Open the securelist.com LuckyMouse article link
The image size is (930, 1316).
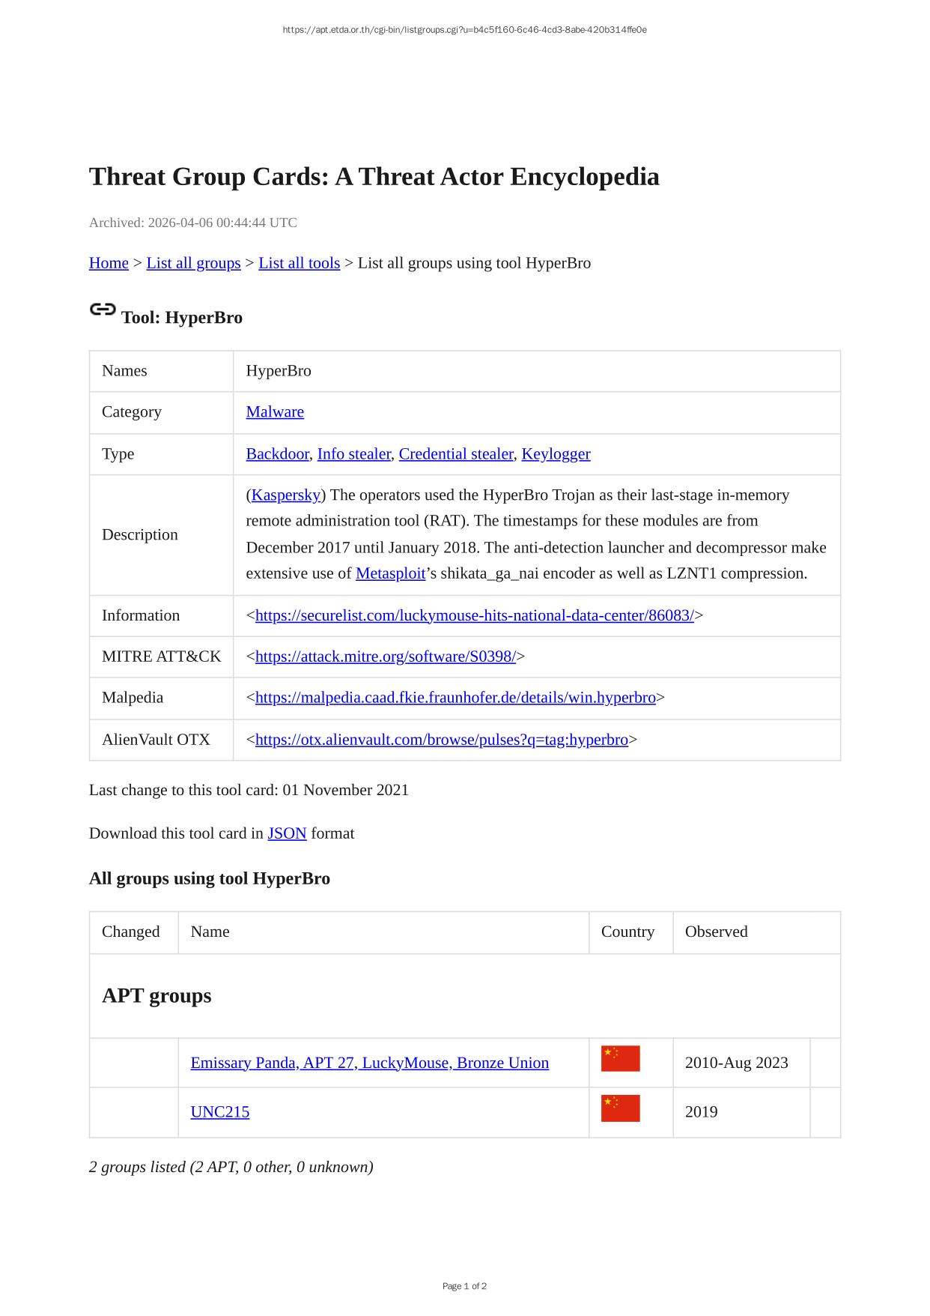pos(474,615)
